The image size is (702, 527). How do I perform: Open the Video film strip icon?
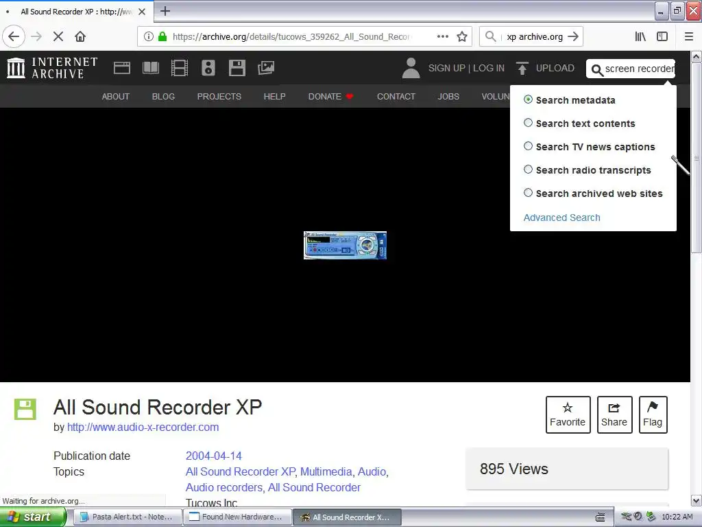tap(180, 68)
